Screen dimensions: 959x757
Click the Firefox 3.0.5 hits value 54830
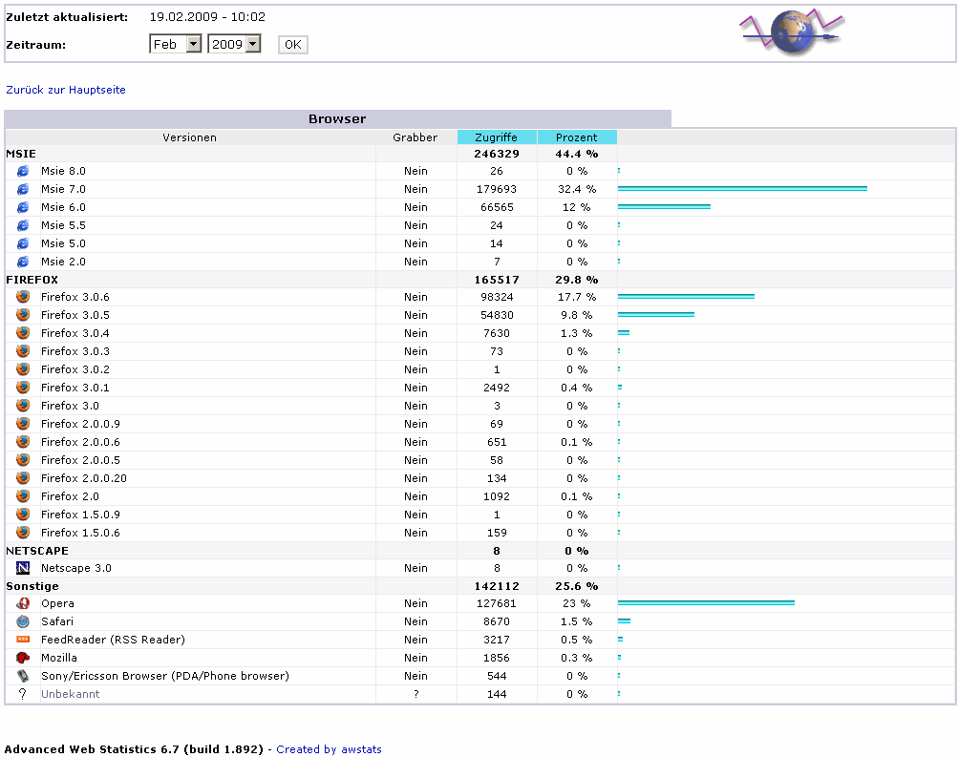coord(497,315)
